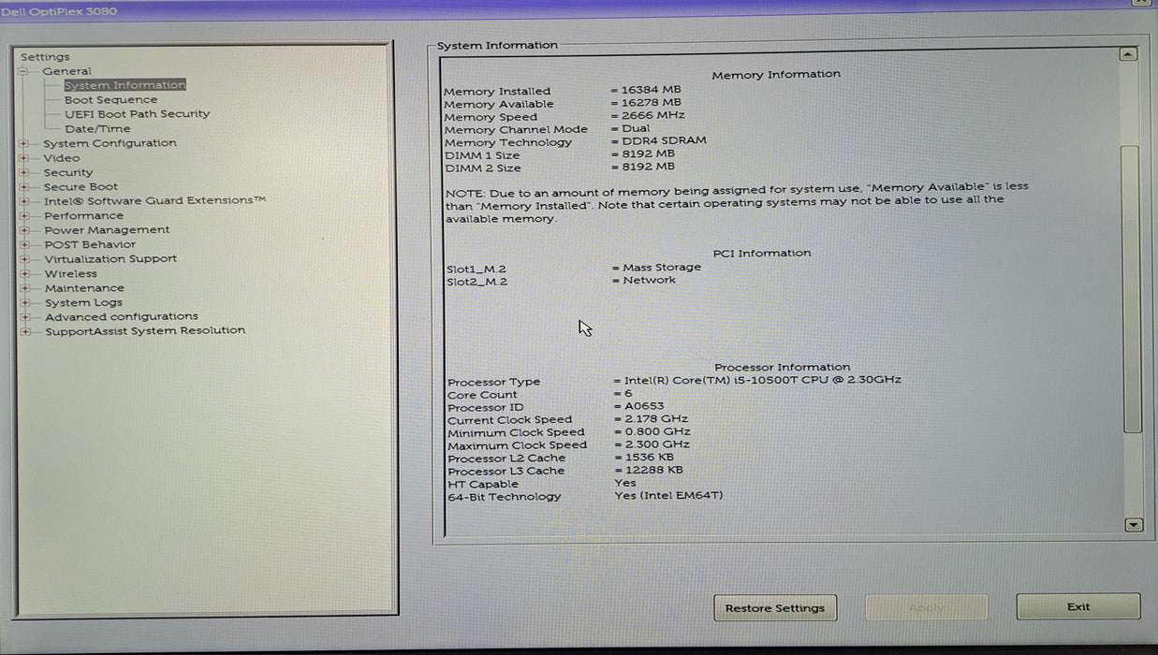Click the DIMM 1 Size label
Screen dimensions: 1158x655
point(482,155)
